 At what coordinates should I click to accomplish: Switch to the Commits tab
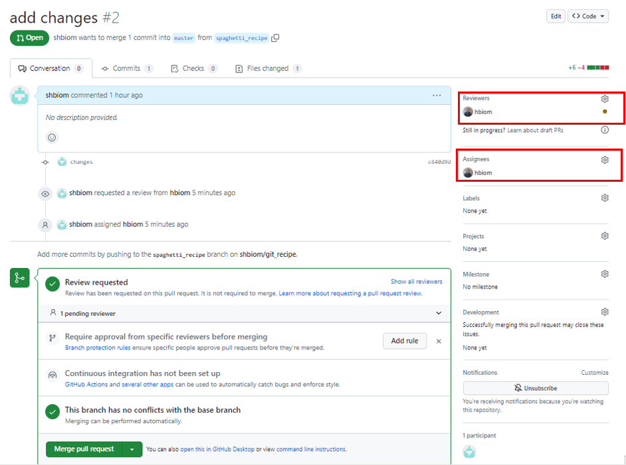click(x=126, y=68)
